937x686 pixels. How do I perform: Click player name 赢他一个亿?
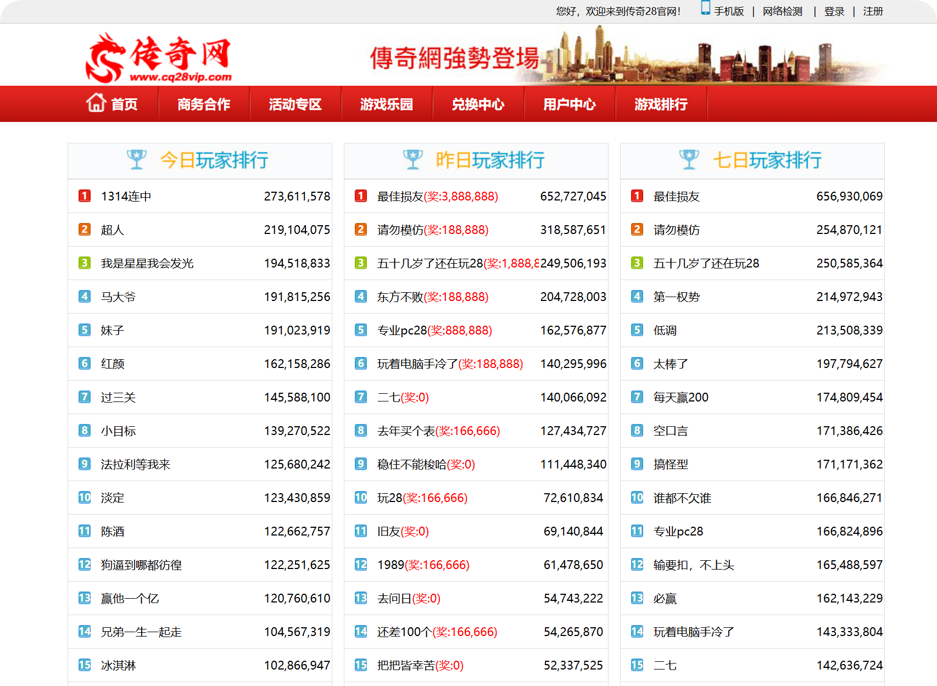130,598
